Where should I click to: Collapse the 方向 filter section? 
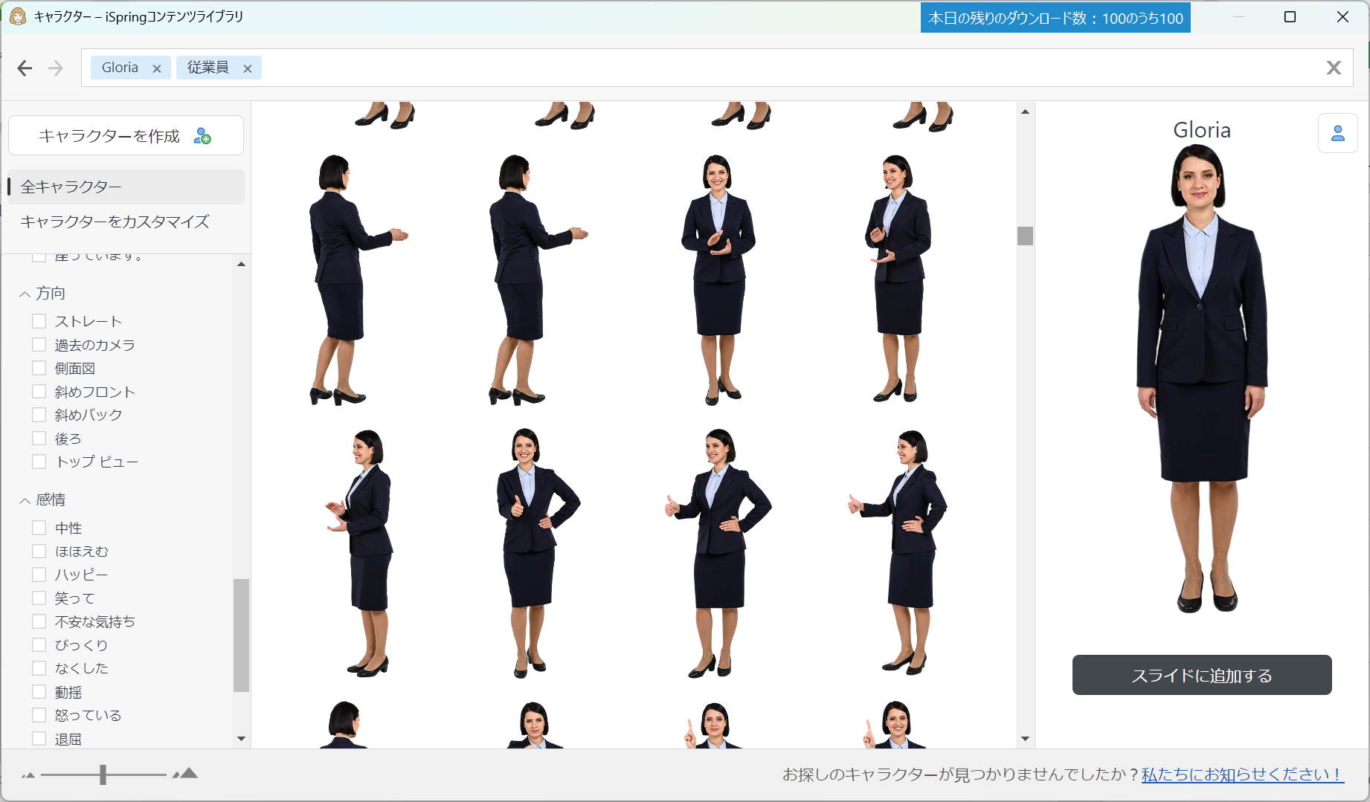(x=24, y=294)
